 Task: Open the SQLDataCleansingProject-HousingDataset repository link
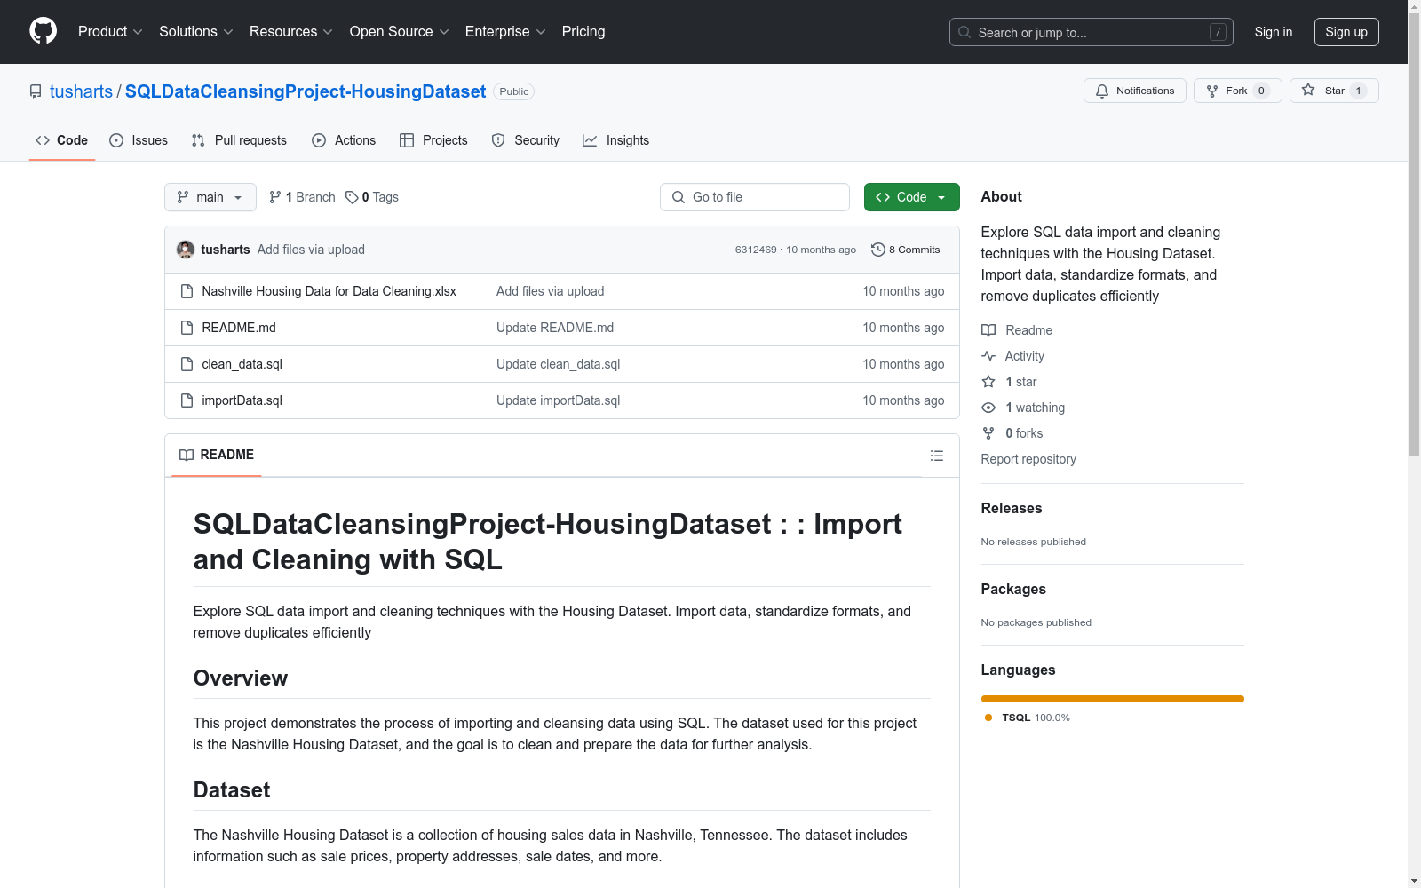pos(306,91)
